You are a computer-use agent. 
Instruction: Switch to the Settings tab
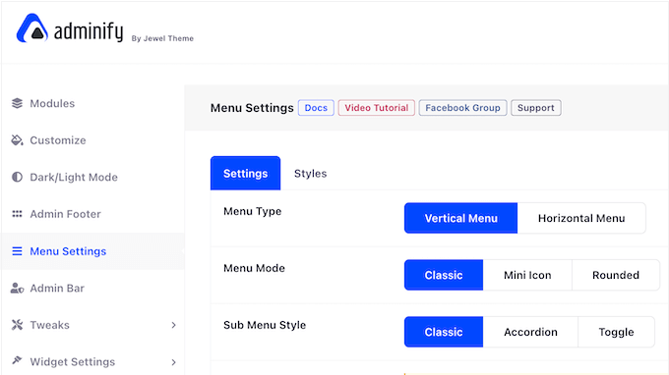(245, 173)
